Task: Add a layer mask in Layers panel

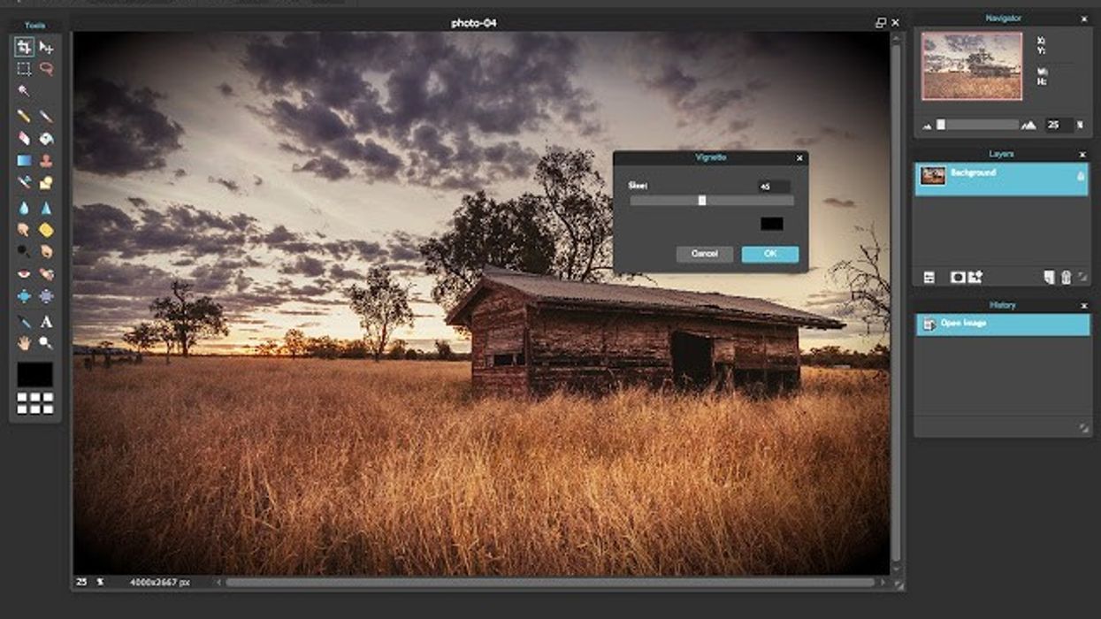Action: [x=957, y=278]
